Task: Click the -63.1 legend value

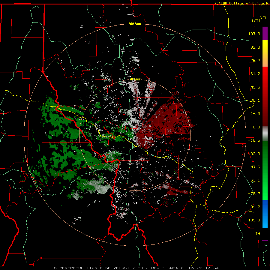Action: pyautogui.click(x=254, y=180)
